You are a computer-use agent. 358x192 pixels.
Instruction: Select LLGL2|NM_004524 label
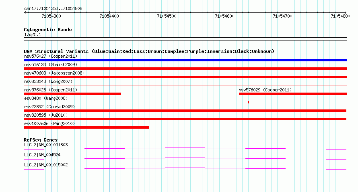(42, 155)
